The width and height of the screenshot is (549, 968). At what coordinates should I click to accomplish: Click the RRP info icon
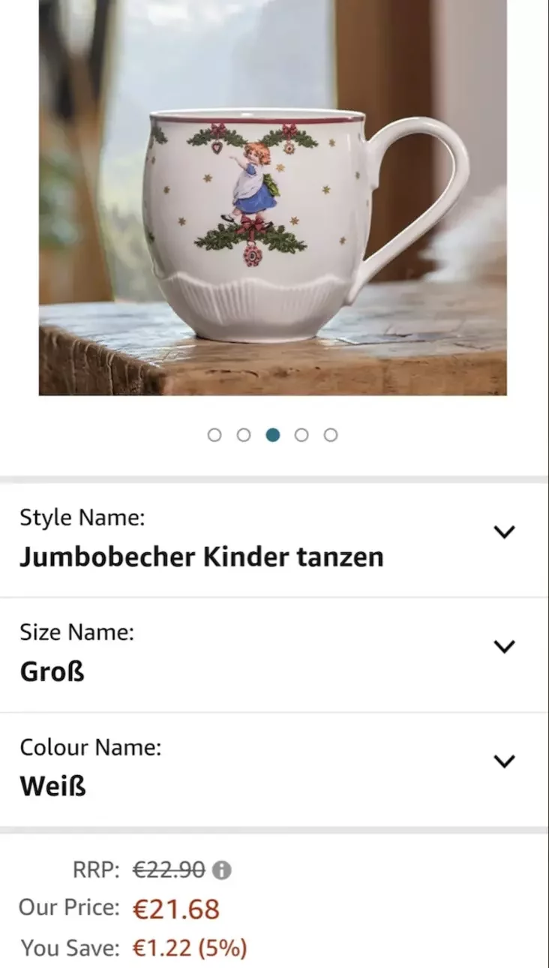click(221, 870)
